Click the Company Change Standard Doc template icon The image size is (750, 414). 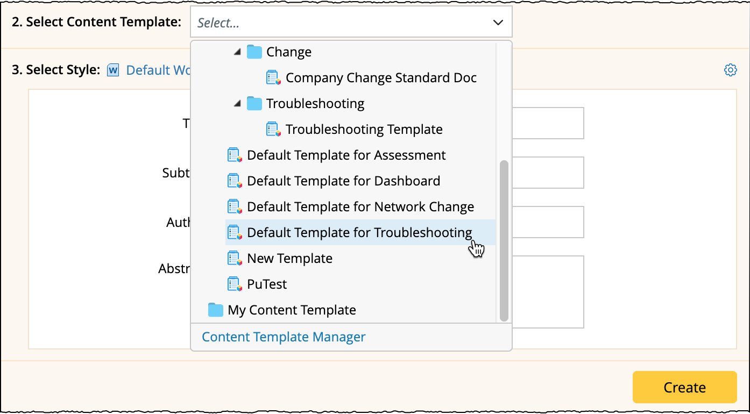coord(273,77)
